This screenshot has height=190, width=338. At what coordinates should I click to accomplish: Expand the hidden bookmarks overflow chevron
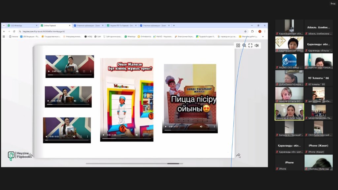pos(263,37)
